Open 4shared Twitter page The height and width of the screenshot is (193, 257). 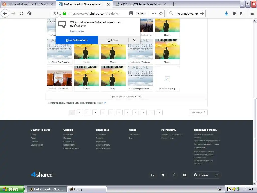tap(163, 175)
